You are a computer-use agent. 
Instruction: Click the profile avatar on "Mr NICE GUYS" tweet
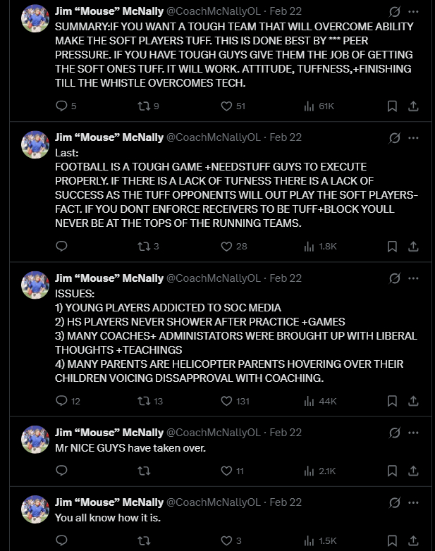[35, 440]
